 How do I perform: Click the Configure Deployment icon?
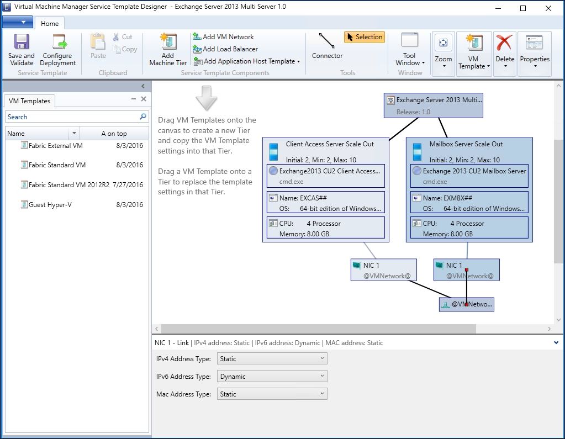58,43
